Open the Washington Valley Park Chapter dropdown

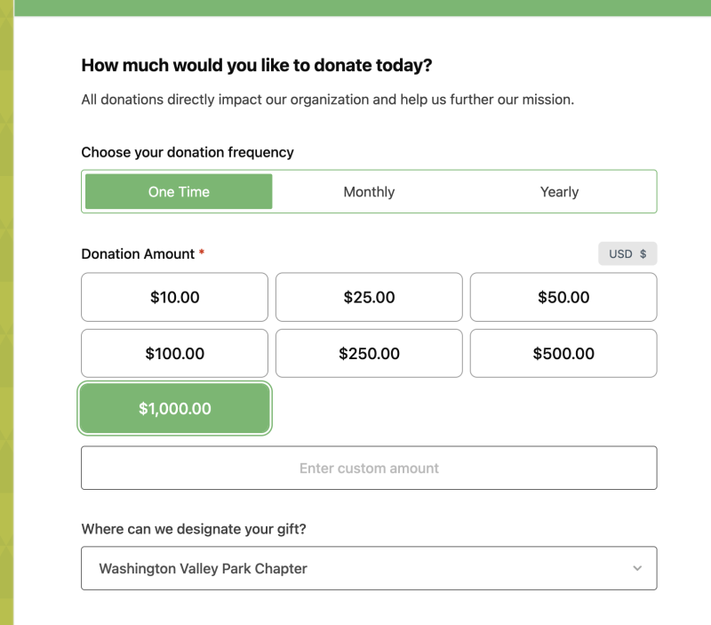tap(355, 568)
